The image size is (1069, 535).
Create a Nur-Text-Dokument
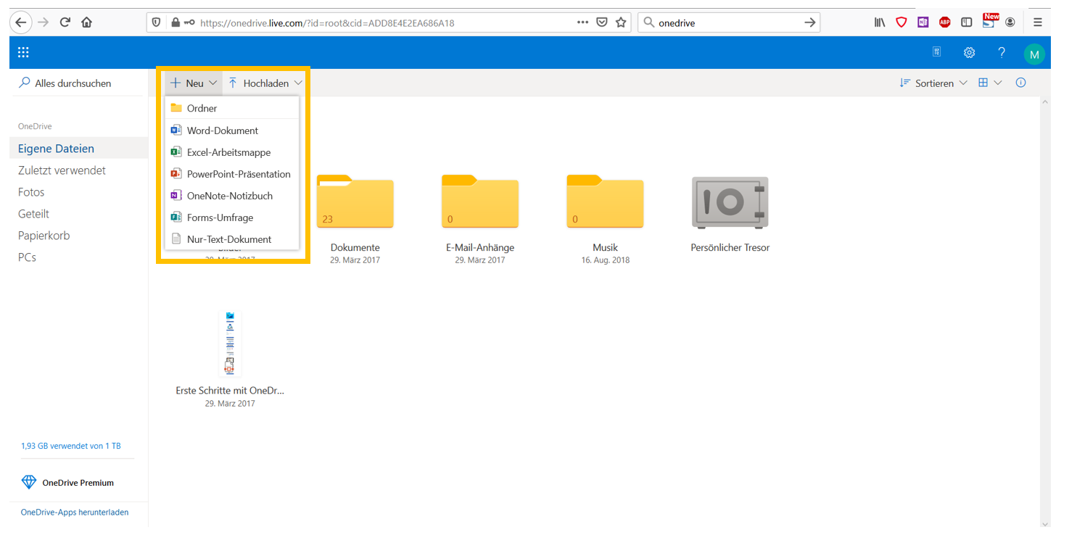[232, 239]
